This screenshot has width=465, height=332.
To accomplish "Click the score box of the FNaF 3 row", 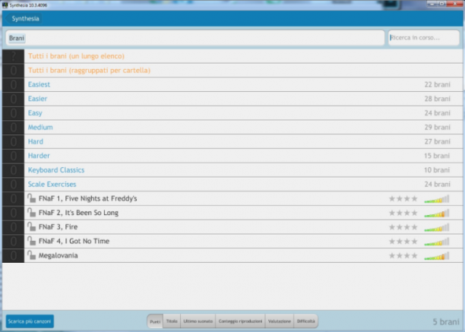I will click(x=14, y=226).
